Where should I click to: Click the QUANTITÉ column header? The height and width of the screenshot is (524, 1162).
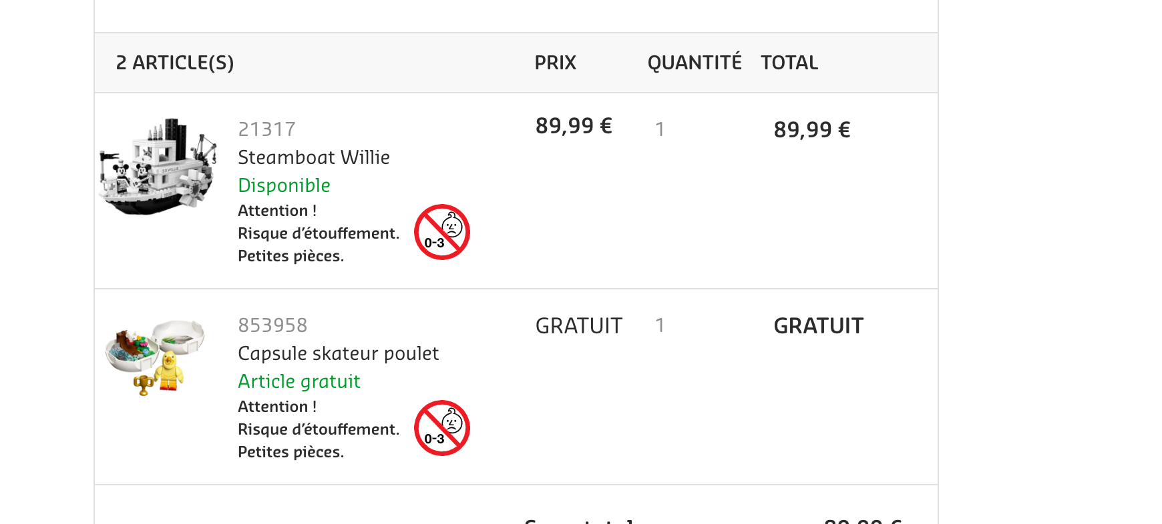click(x=694, y=63)
